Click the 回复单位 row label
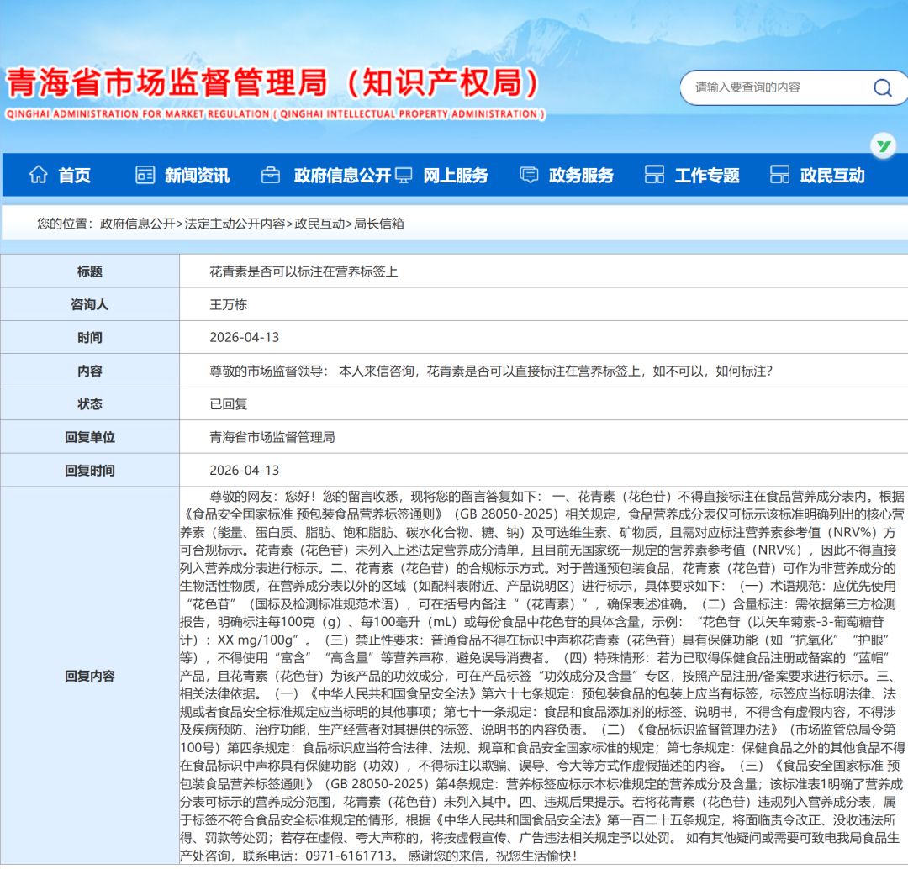Screen dimensions: 908x869 pos(90,437)
